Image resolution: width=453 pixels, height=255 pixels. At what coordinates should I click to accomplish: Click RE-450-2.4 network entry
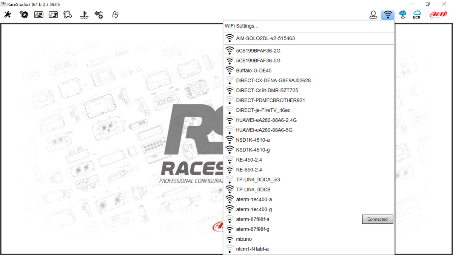(x=308, y=160)
